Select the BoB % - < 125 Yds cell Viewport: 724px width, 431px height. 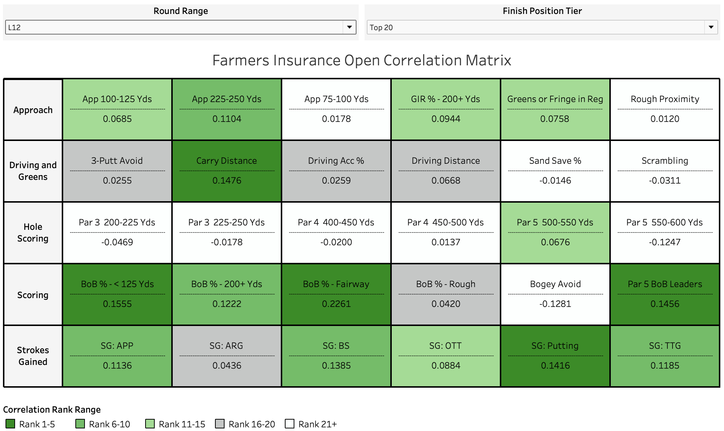click(x=117, y=294)
